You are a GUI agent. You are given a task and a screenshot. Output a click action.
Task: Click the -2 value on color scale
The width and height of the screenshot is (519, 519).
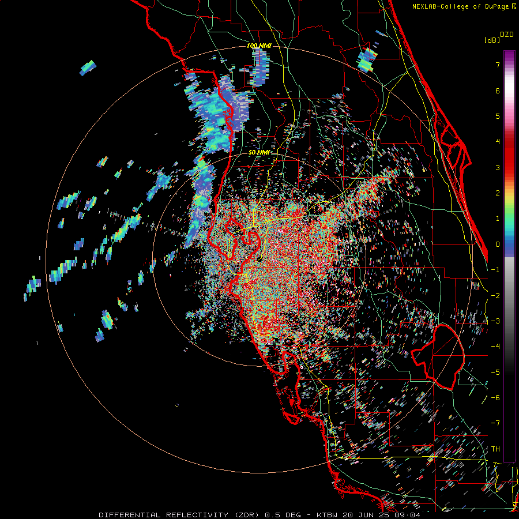click(x=495, y=296)
